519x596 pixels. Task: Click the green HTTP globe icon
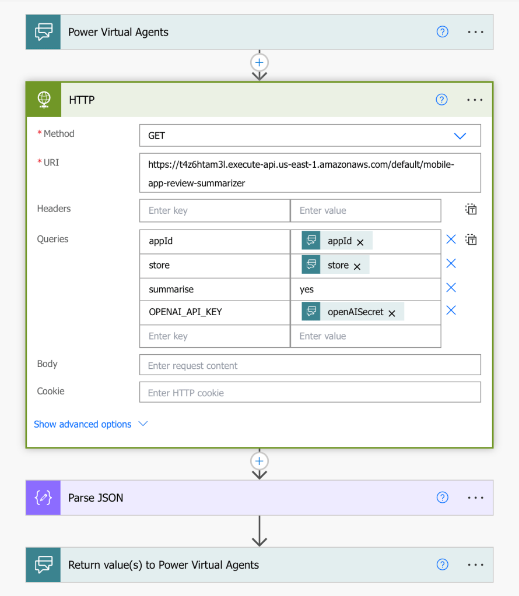coord(44,100)
